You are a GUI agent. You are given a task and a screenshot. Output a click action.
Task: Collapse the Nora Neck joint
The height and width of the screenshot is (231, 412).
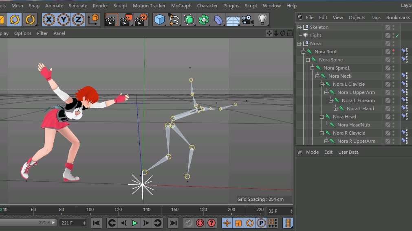[317, 76]
